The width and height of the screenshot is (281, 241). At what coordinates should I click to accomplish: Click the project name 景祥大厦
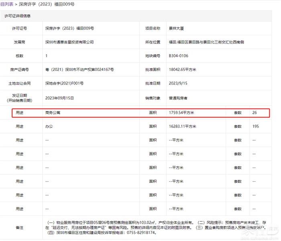pyautogui.click(x=176, y=28)
